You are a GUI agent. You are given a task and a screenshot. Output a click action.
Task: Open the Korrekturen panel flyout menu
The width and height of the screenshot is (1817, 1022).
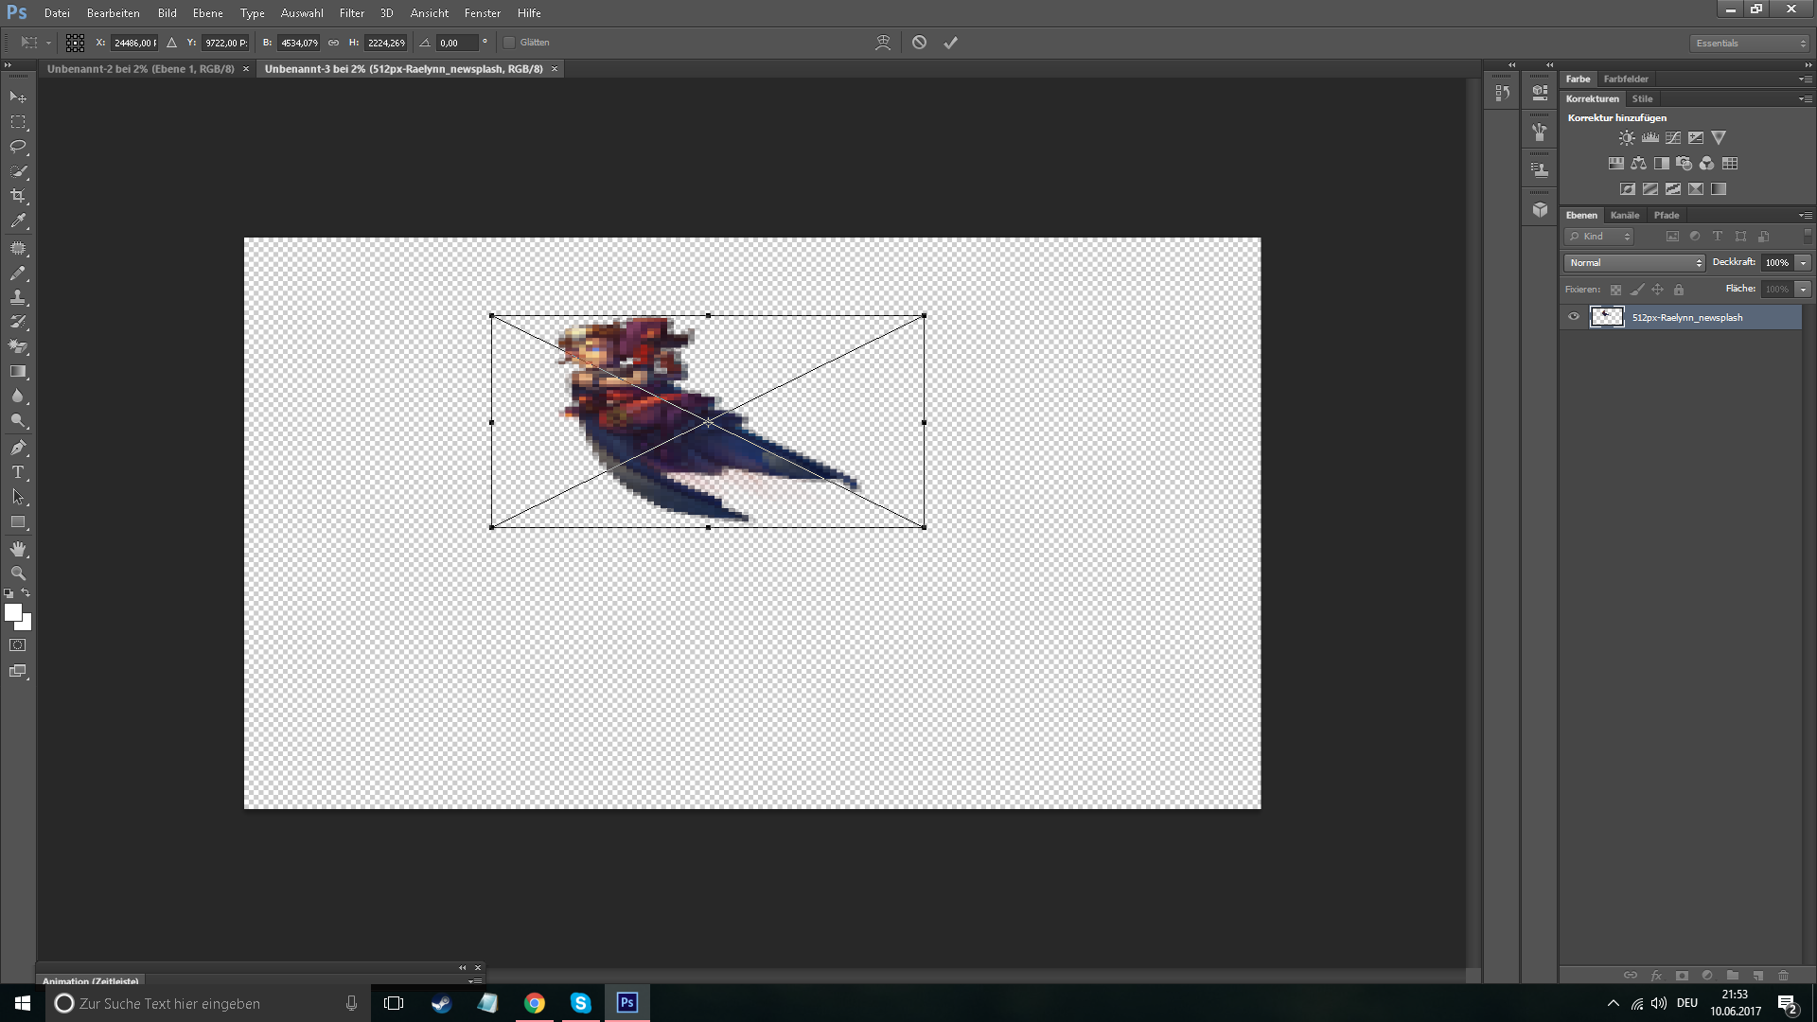tap(1805, 99)
